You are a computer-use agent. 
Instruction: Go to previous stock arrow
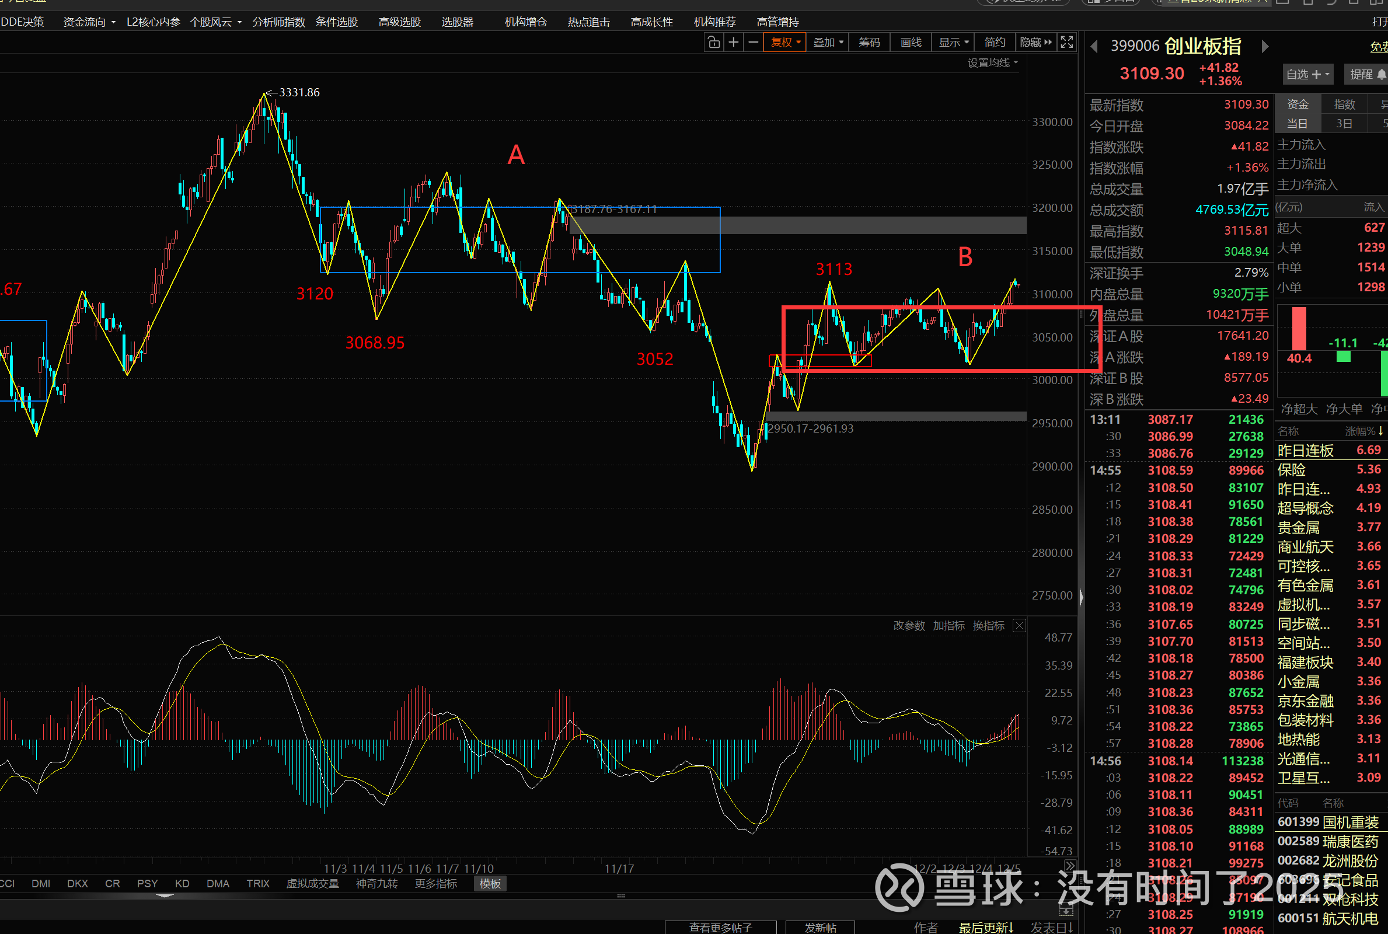(x=1094, y=47)
